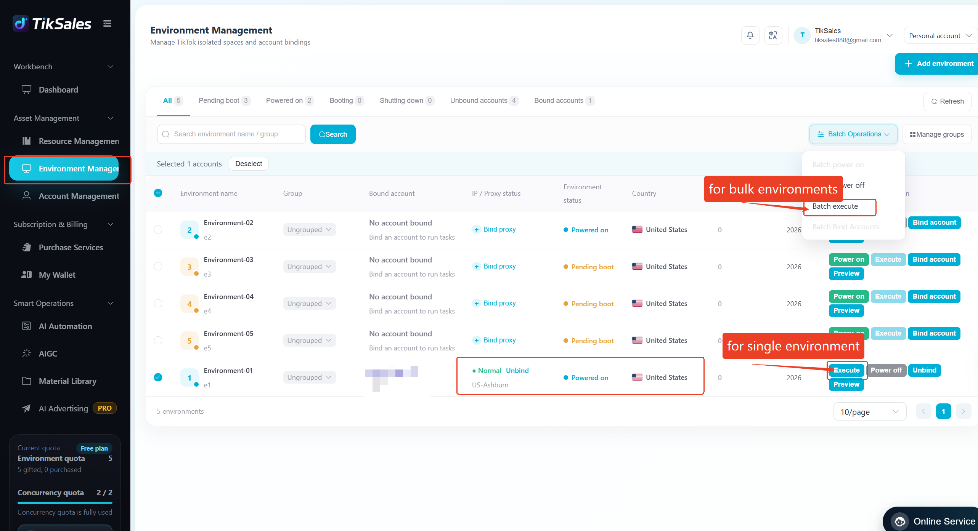Focus the search environment name field
Screen dimensions: 978x531
coord(231,134)
